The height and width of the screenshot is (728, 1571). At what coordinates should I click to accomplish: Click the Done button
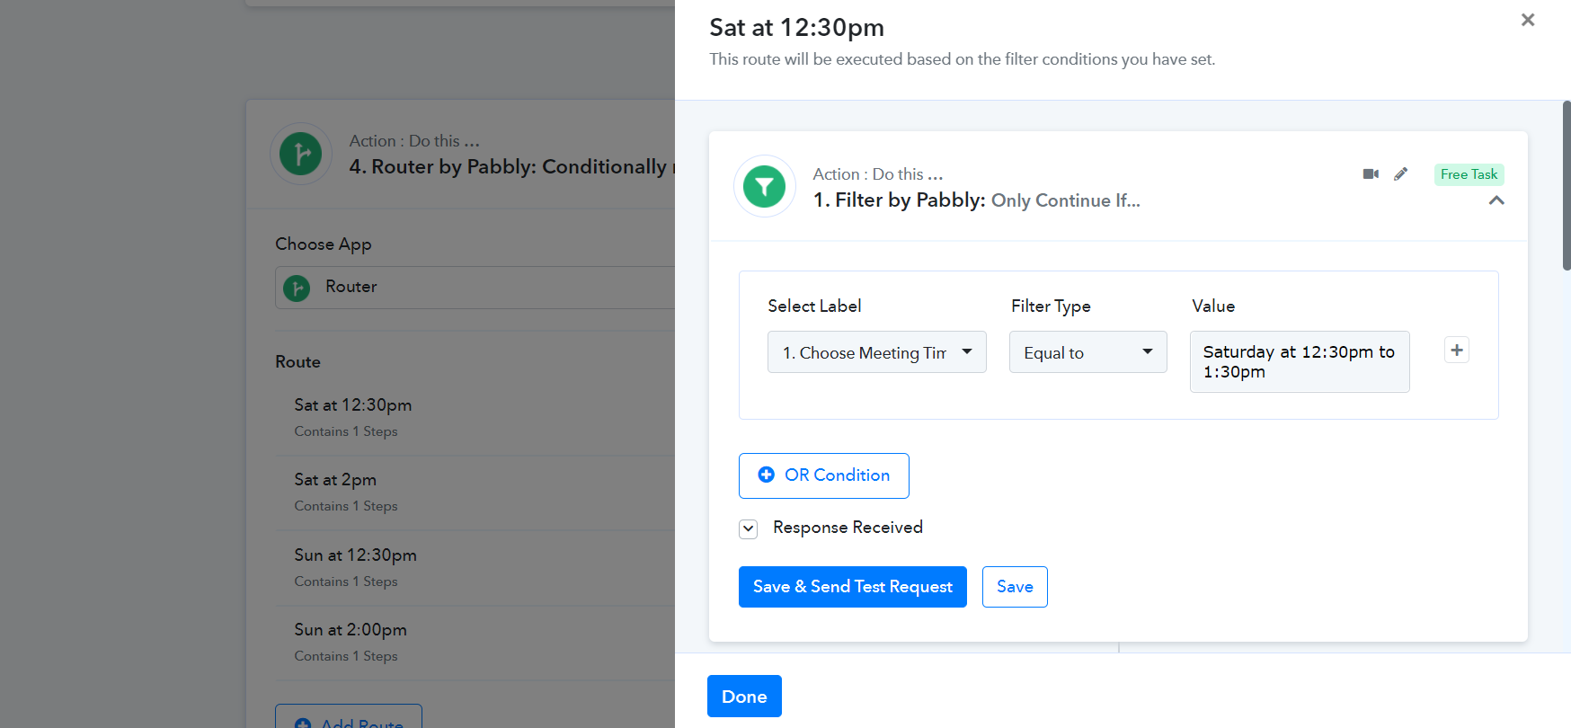[744, 697]
